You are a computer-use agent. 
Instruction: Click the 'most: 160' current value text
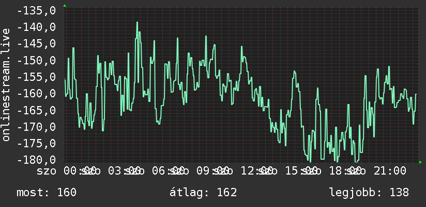click(x=47, y=193)
